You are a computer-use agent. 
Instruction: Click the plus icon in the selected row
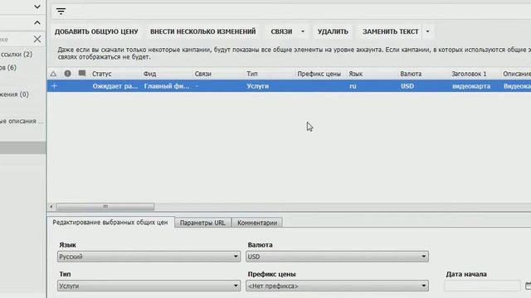(x=54, y=86)
